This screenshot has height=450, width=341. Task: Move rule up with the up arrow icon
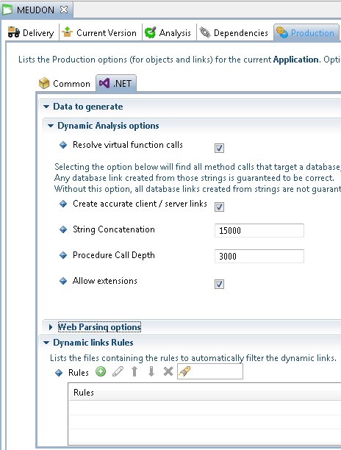tap(134, 371)
